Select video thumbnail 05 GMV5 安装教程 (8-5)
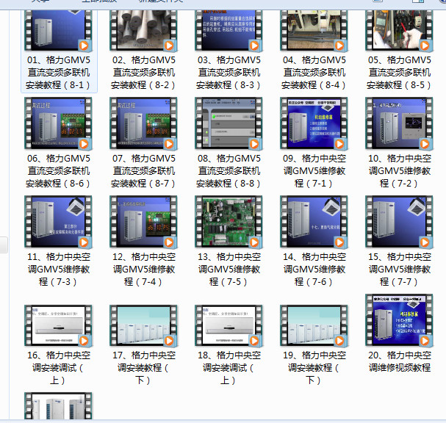The width and height of the screenshot is (446, 423). [400, 31]
